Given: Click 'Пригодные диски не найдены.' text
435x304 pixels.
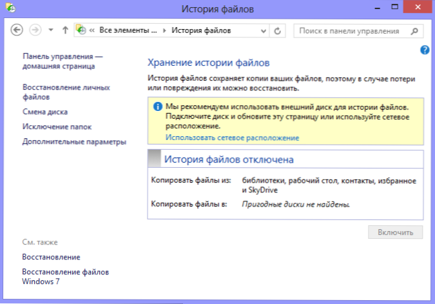Looking at the screenshot, I should click(296, 205).
